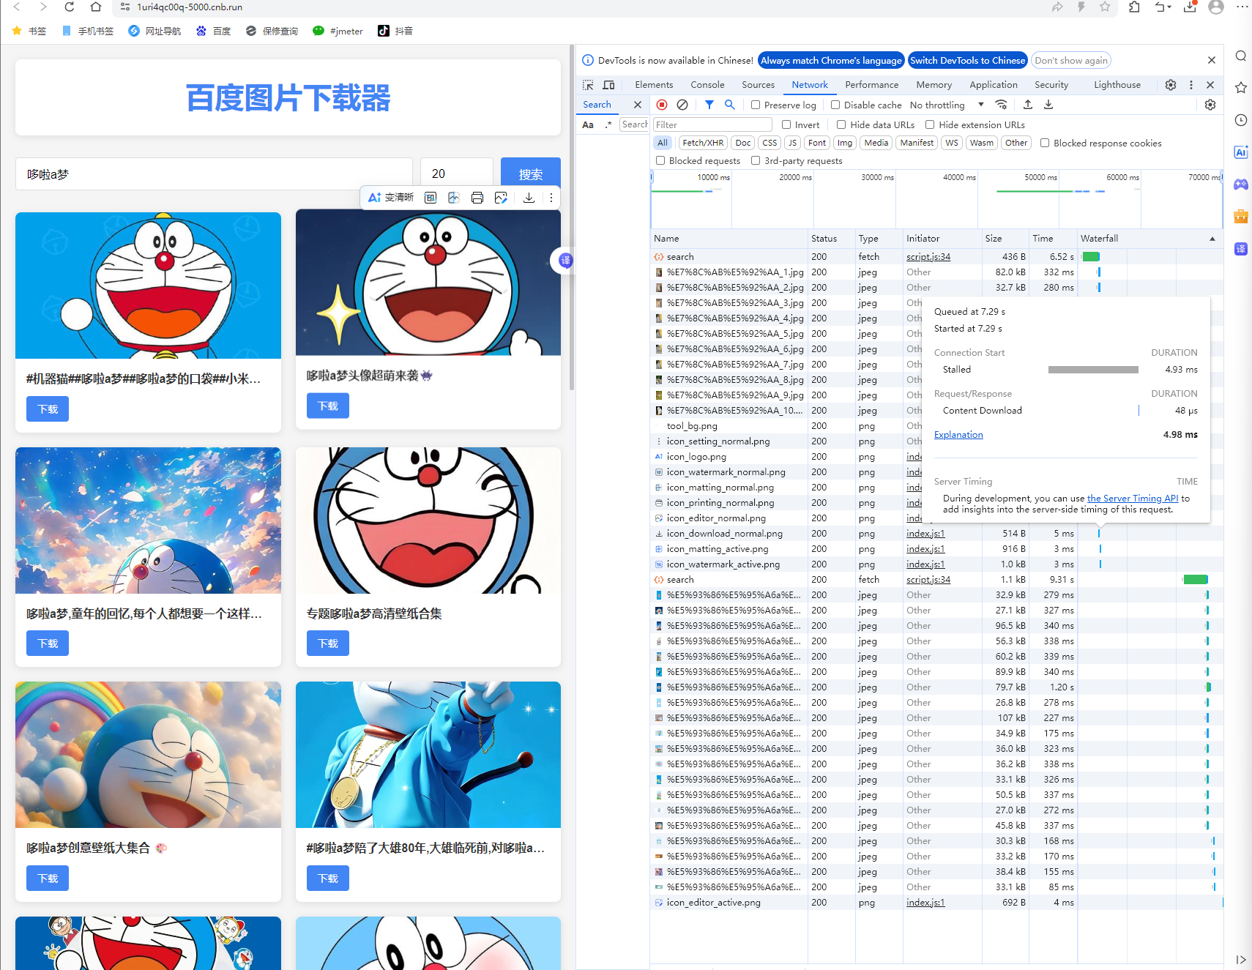
Task: Click the import HAR upload icon
Action: tap(1028, 105)
